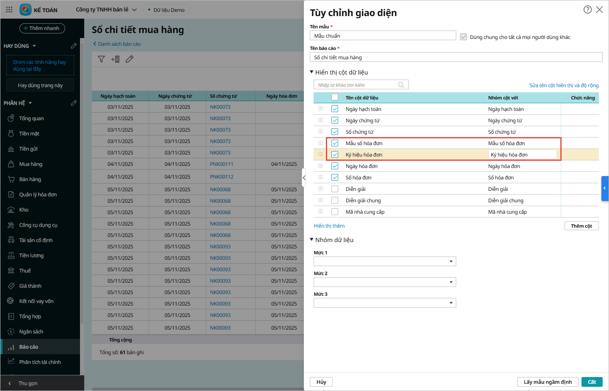
Task: Click the filter funnel icon in report toolbar
Action: click(x=101, y=59)
